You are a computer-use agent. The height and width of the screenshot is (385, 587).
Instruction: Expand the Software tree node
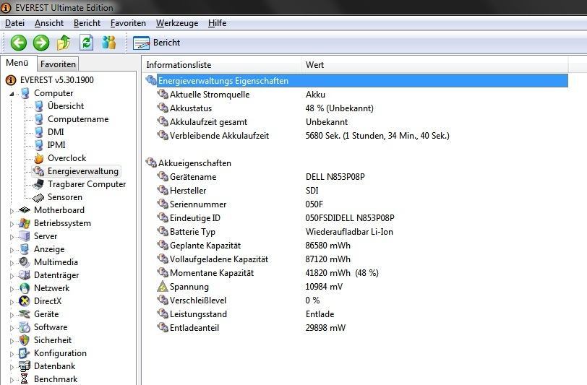pyautogui.click(x=12, y=328)
